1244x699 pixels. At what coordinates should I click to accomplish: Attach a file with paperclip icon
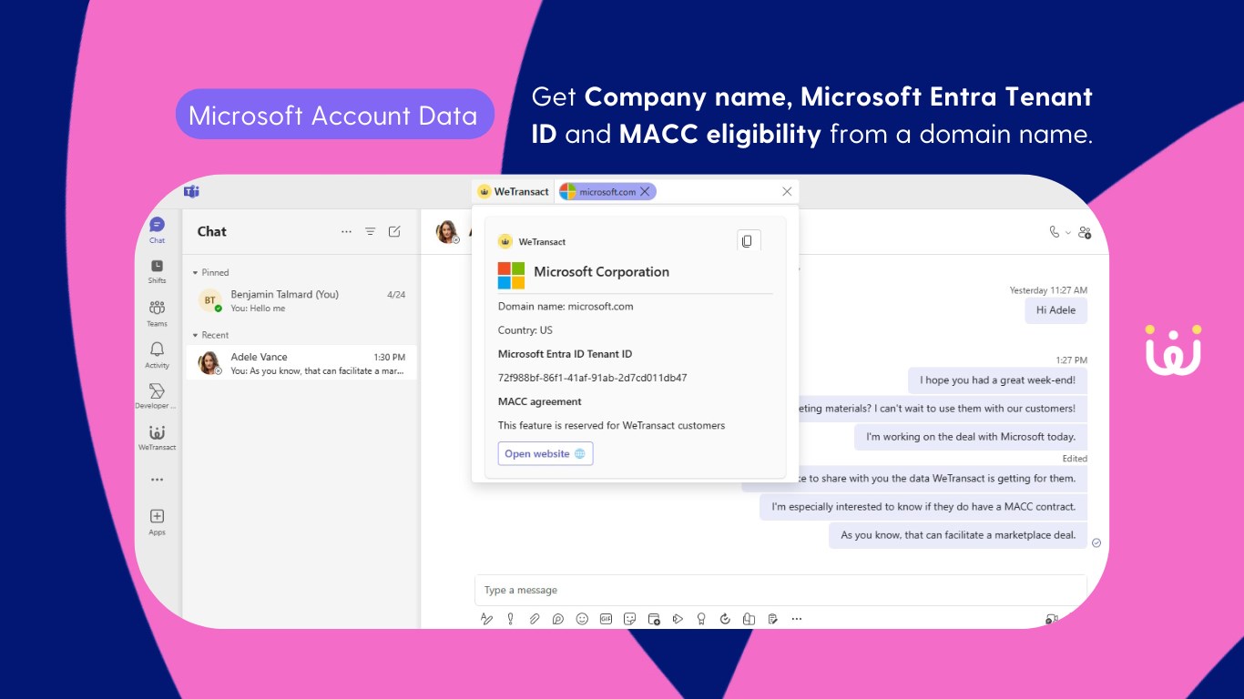[x=535, y=619]
